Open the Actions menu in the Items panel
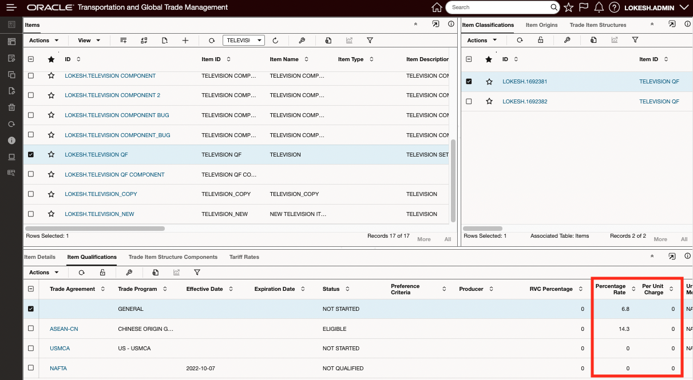This screenshot has height=380, width=693. click(x=40, y=40)
